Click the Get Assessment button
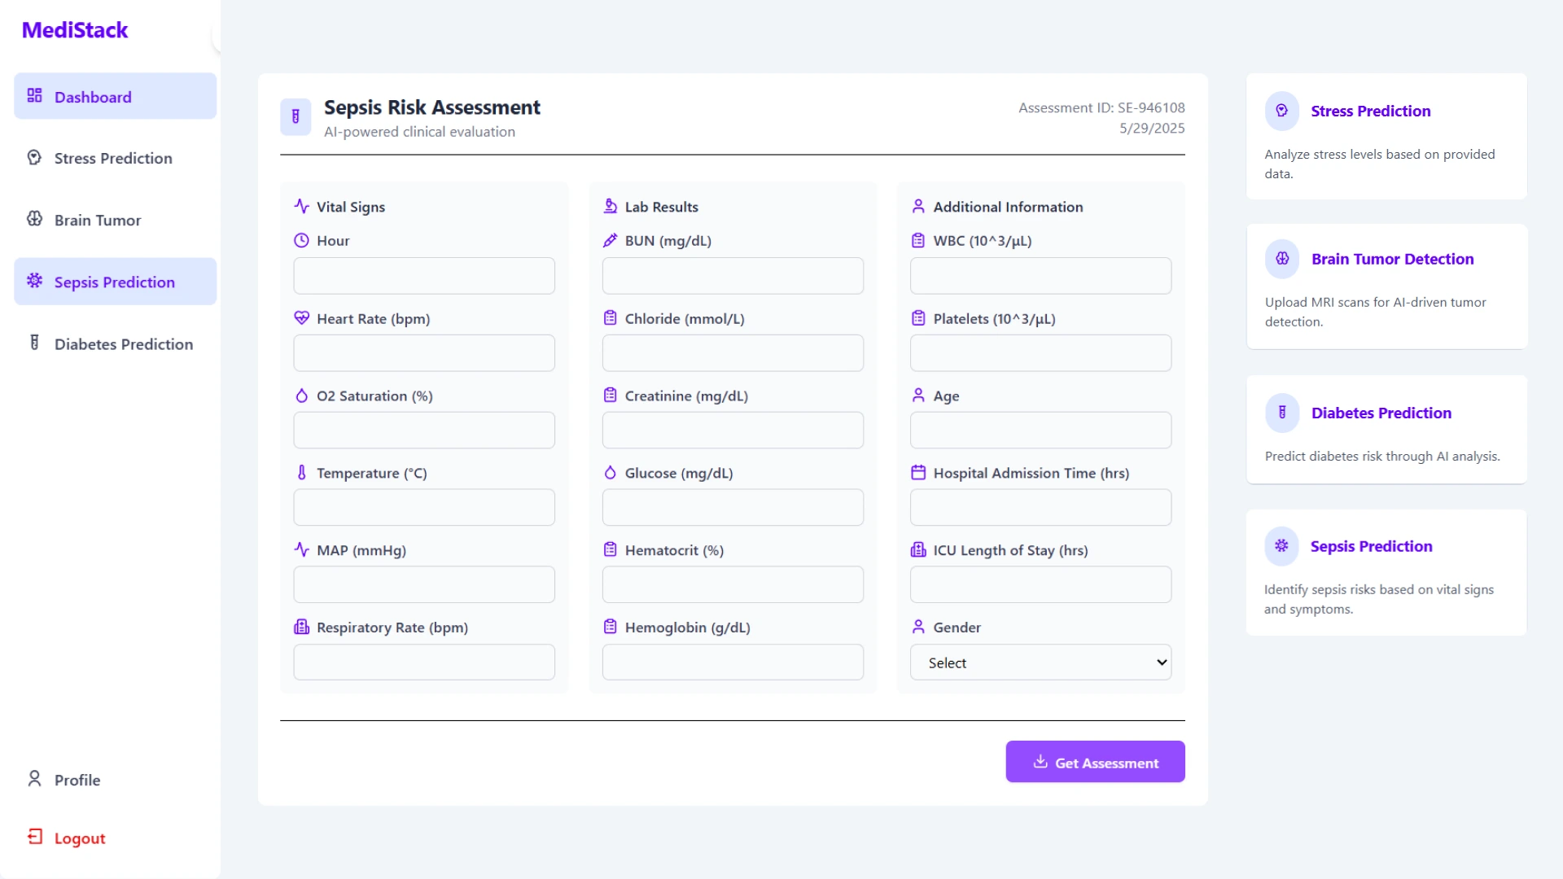 point(1094,762)
